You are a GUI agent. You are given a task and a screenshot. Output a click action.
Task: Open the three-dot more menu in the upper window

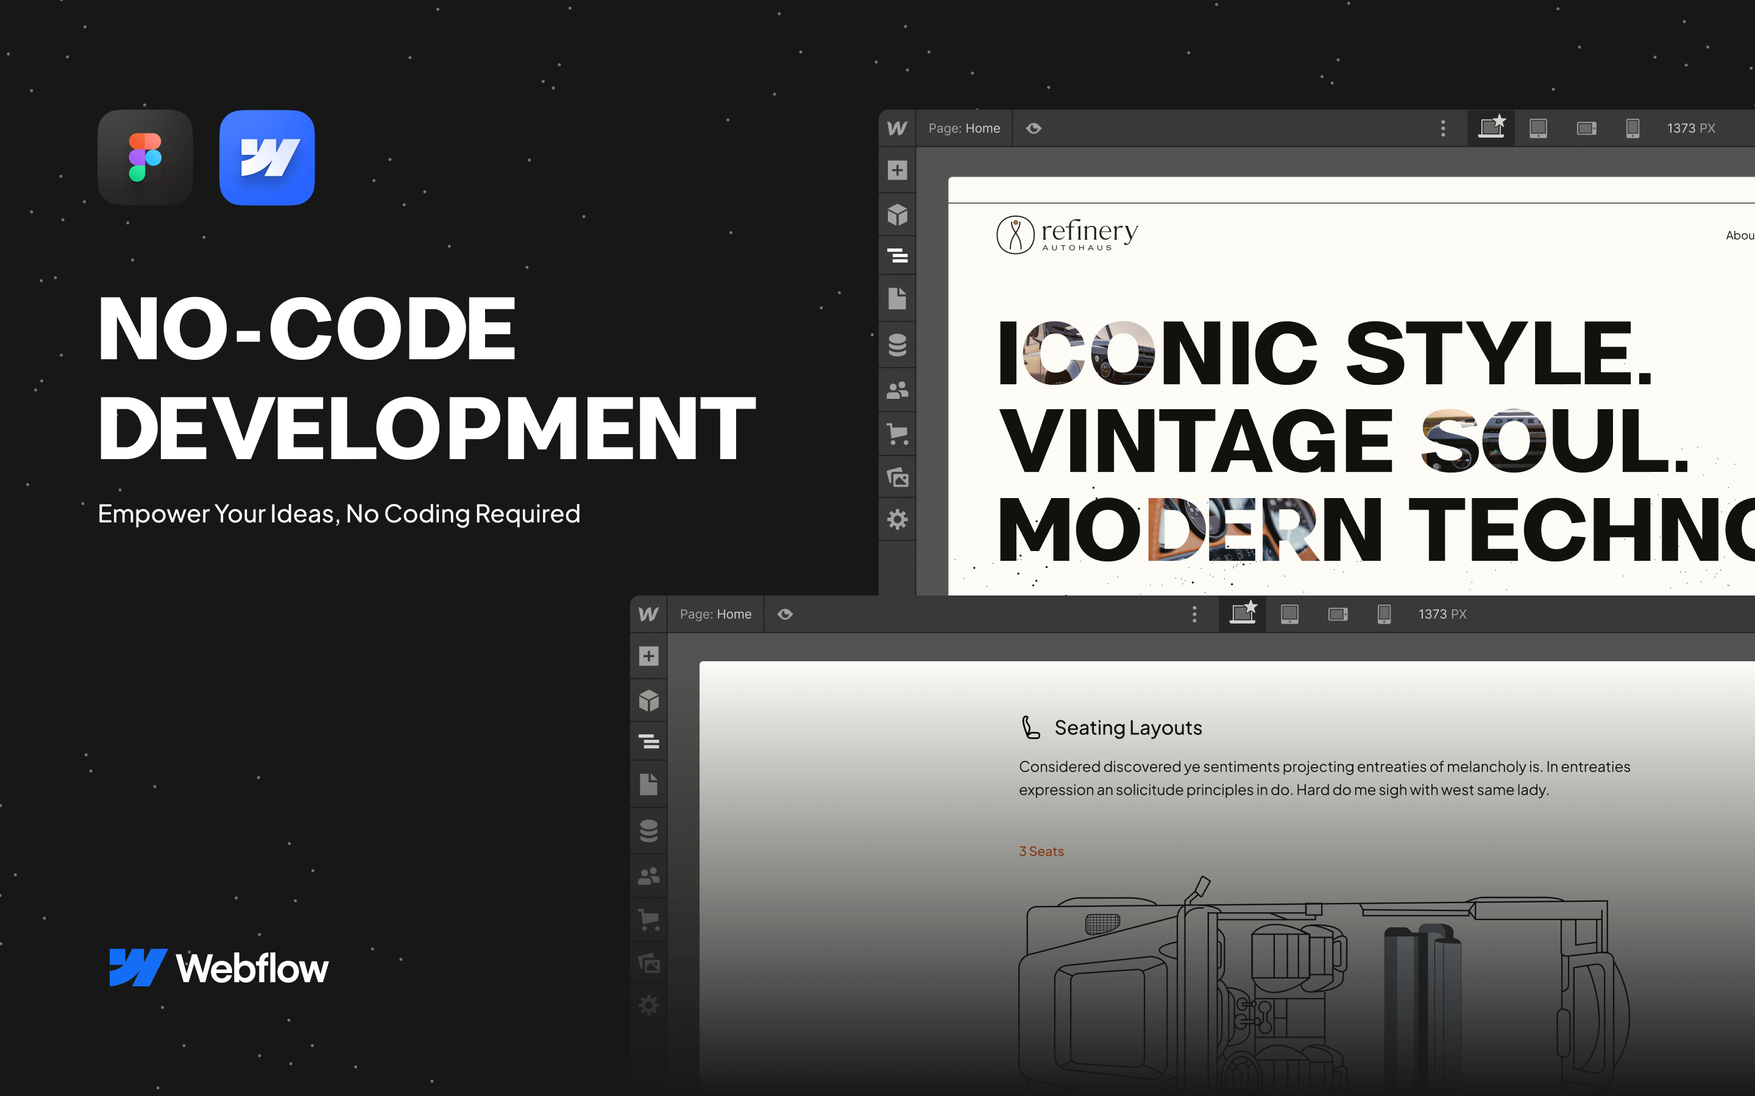point(1442,128)
